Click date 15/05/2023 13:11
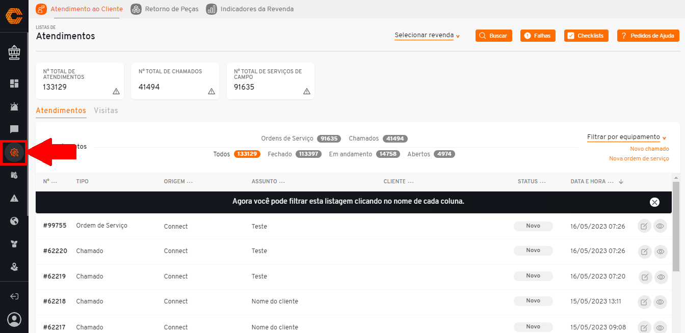 (x=596, y=301)
